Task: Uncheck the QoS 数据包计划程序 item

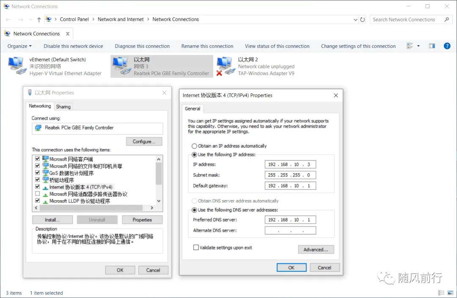Action: 38,173
